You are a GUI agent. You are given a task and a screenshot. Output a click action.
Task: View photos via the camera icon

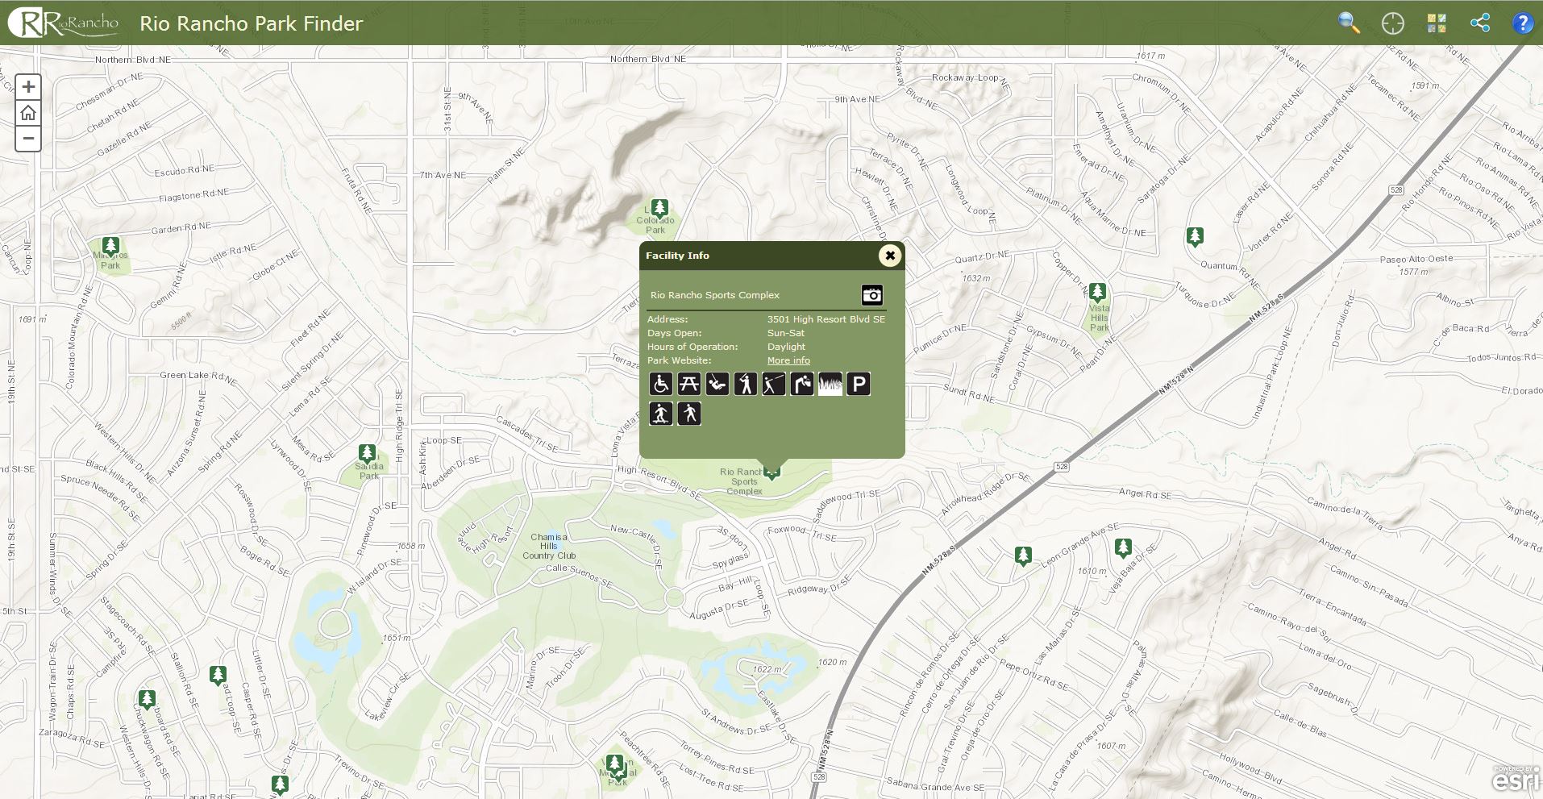click(871, 295)
